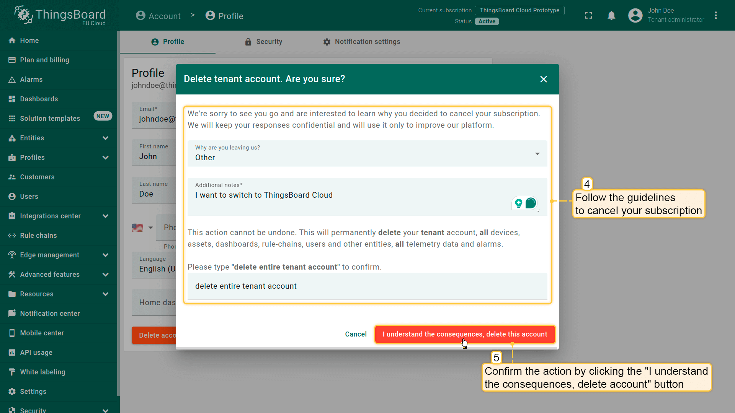
Task: Click the Cancel button in dialog
Action: coord(355,334)
